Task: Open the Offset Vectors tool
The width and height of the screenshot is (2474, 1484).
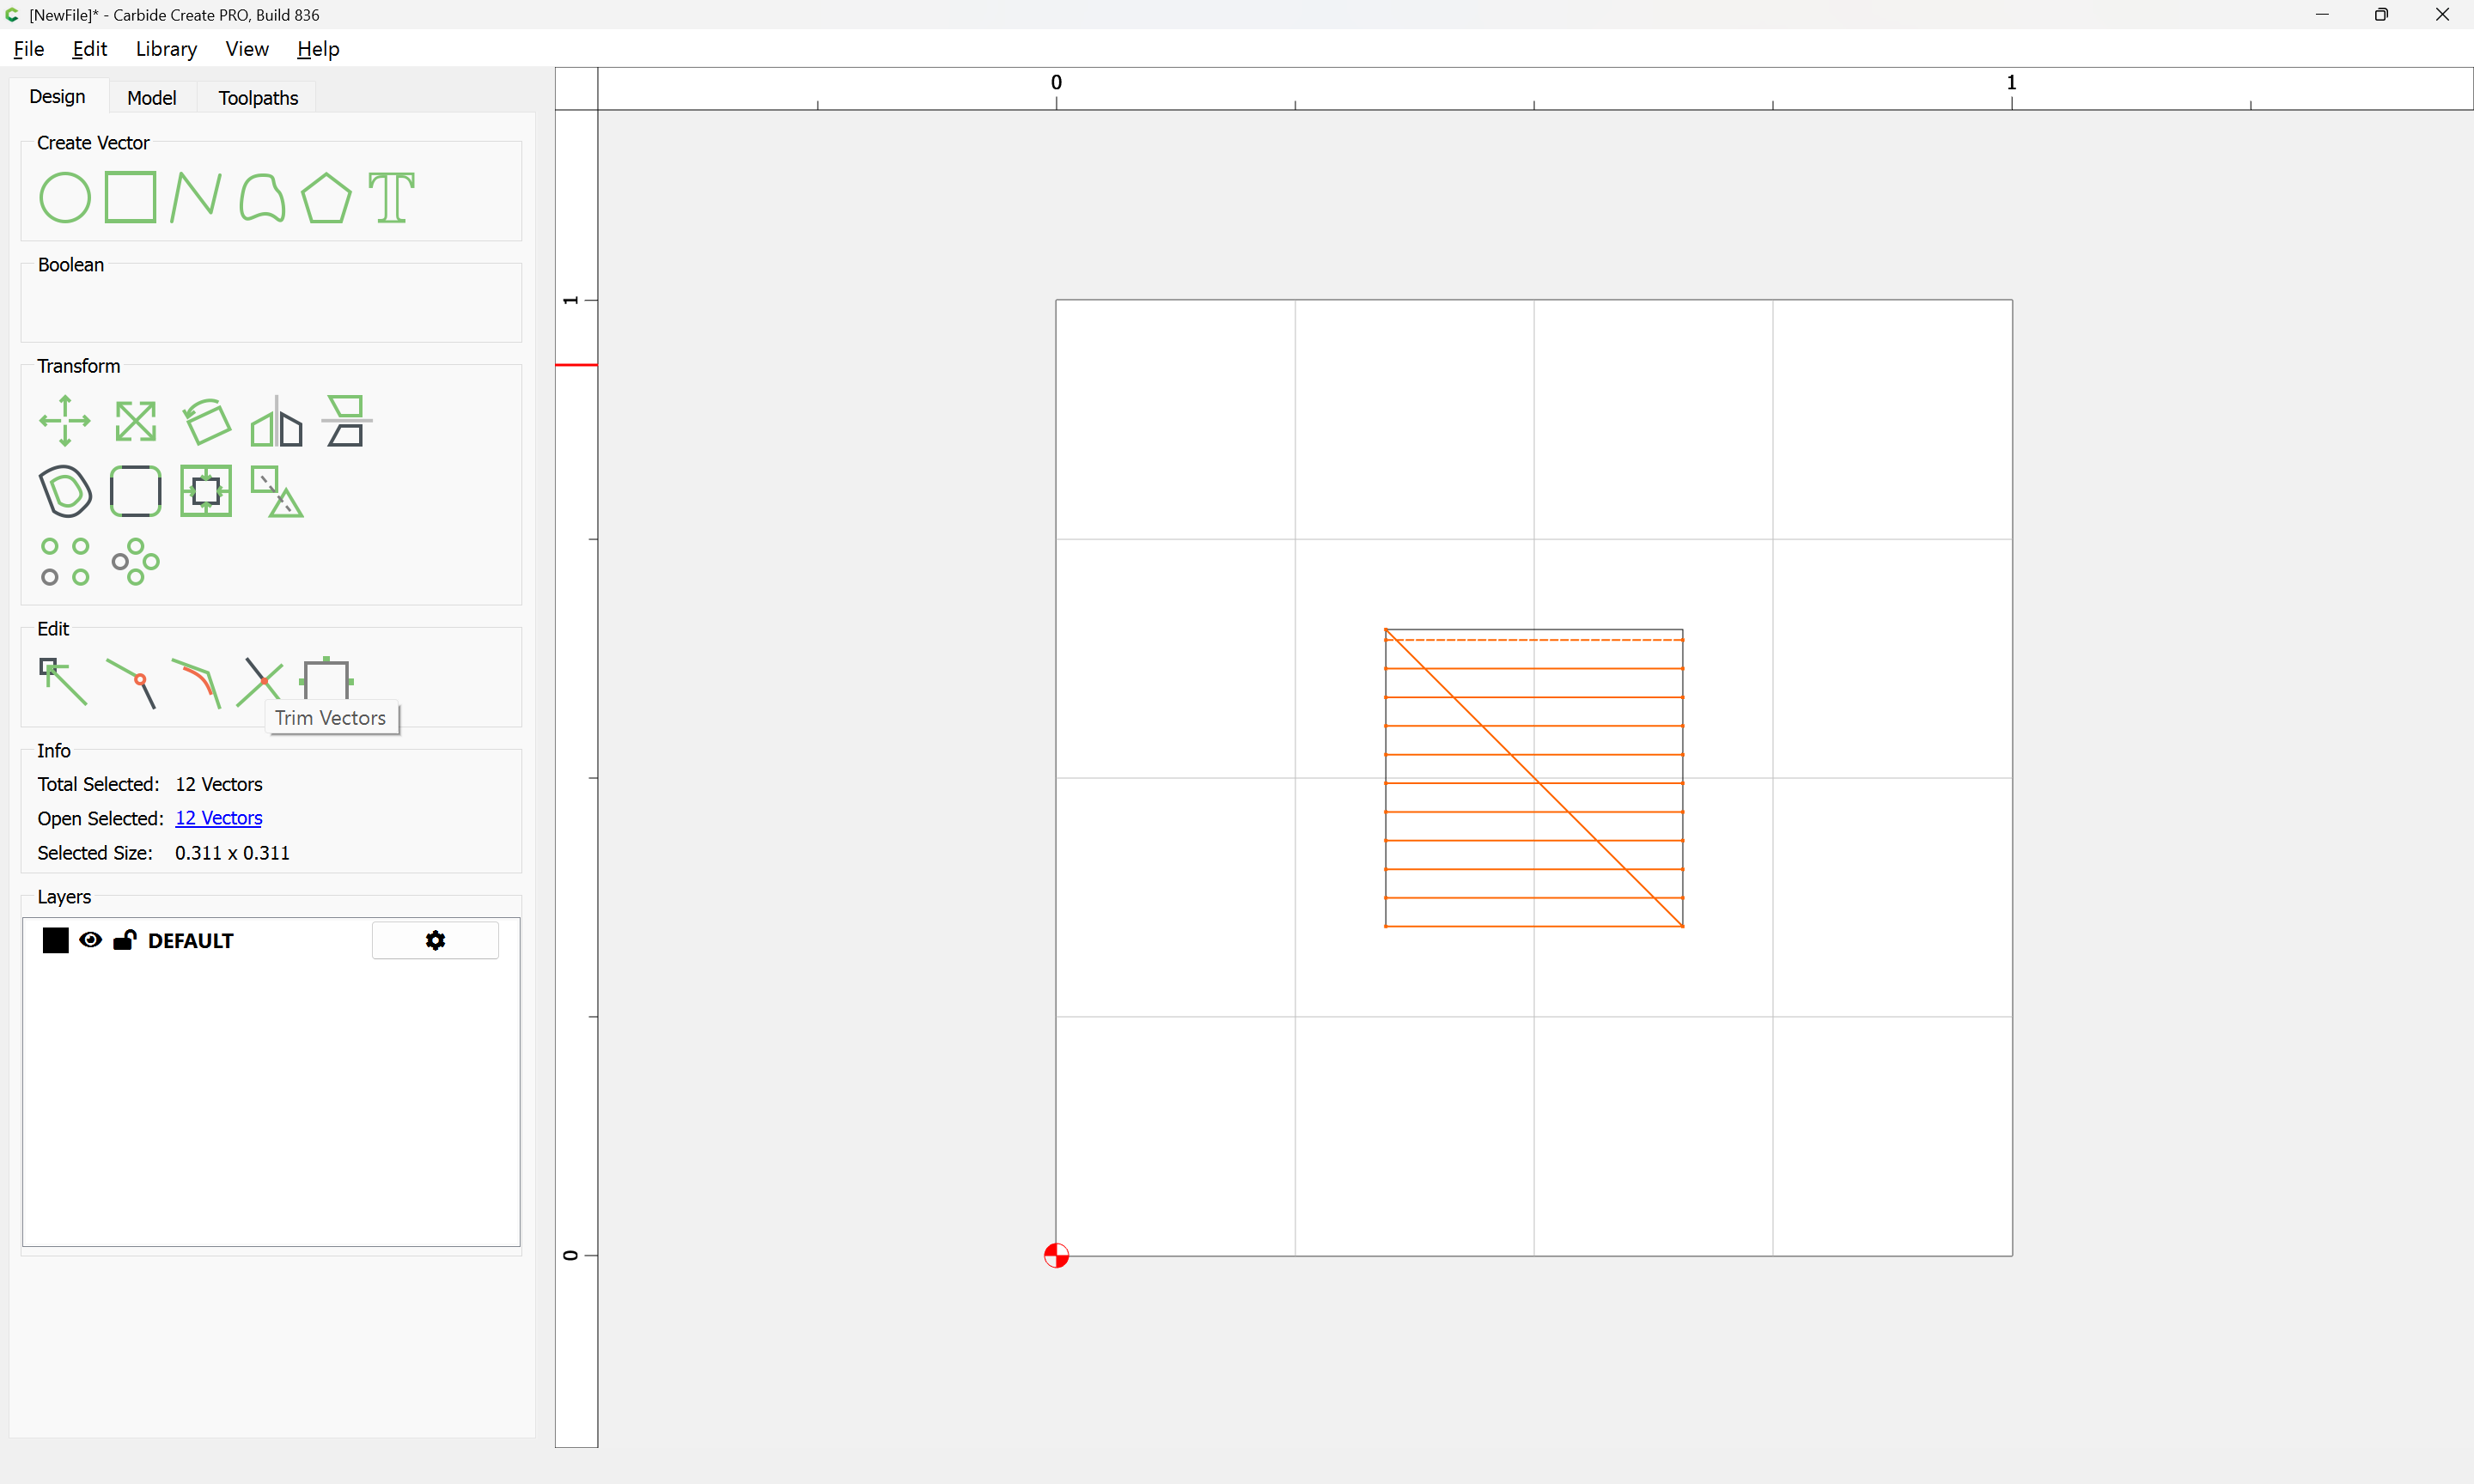Action: [x=66, y=491]
